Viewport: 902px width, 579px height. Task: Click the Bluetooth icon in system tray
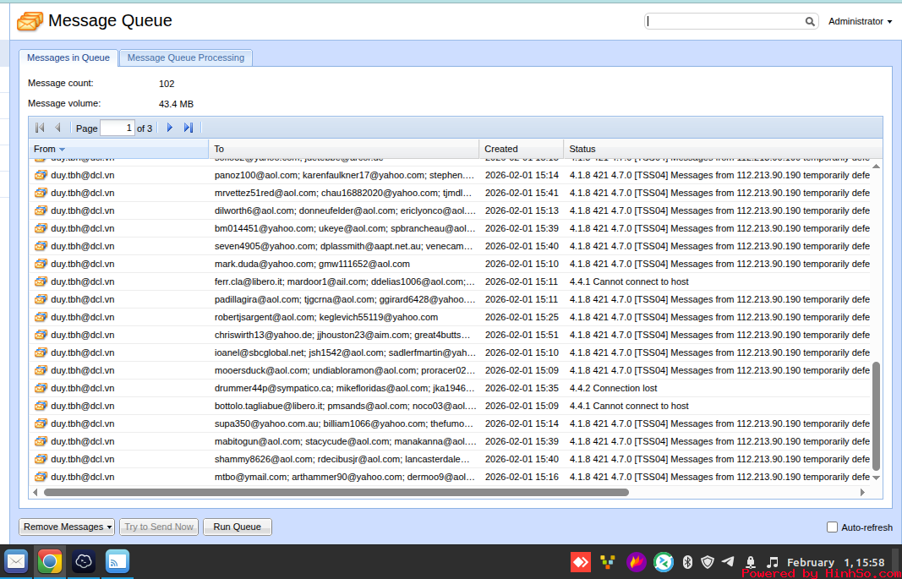pyautogui.click(x=687, y=562)
